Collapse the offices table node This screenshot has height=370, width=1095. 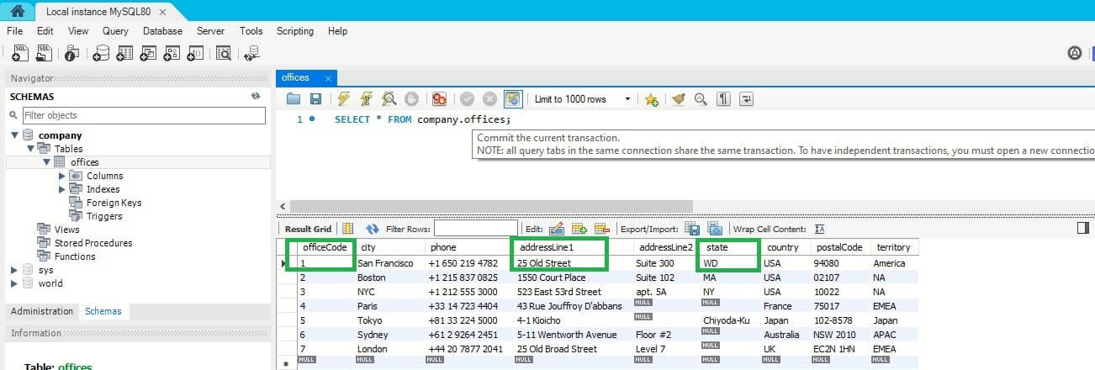tap(47, 162)
